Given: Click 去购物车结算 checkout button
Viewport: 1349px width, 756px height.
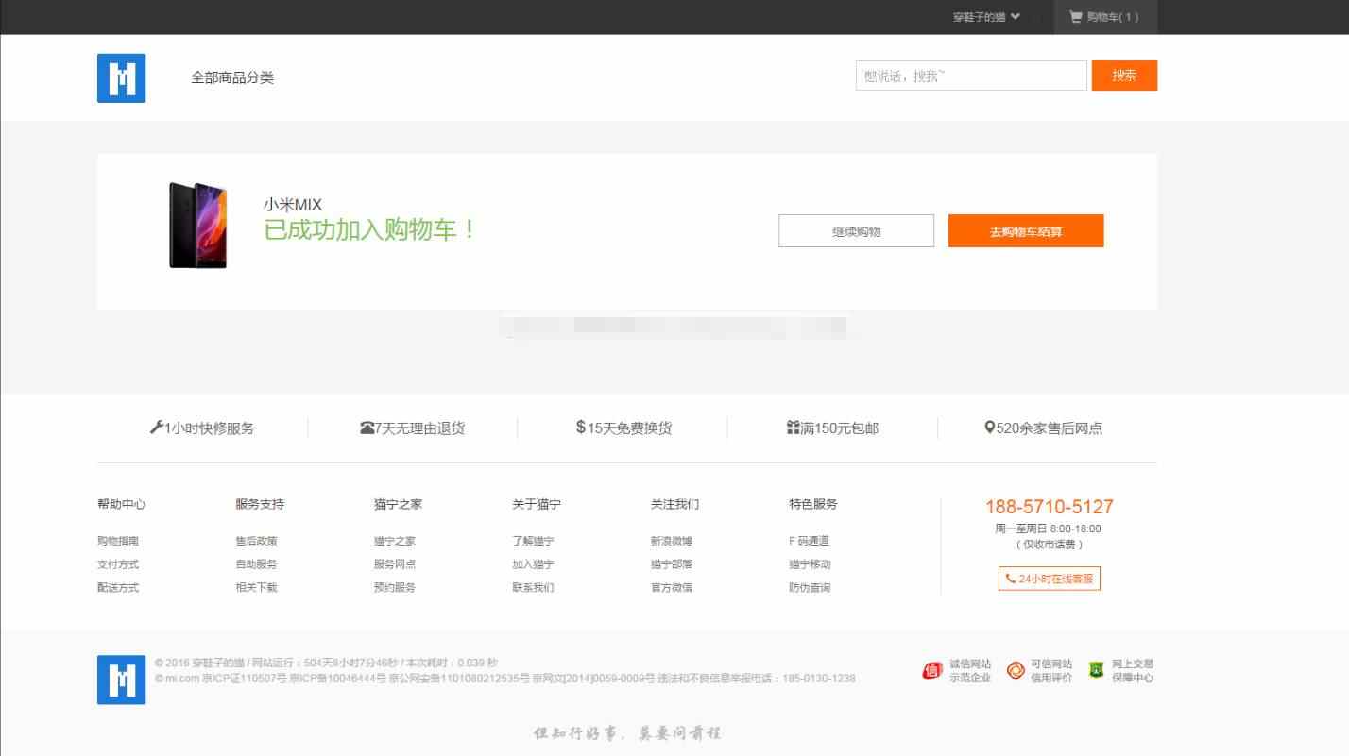Looking at the screenshot, I should pos(1026,231).
